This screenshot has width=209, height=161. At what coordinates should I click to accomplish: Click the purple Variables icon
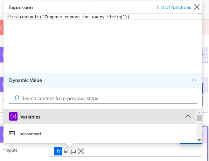[13, 116]
